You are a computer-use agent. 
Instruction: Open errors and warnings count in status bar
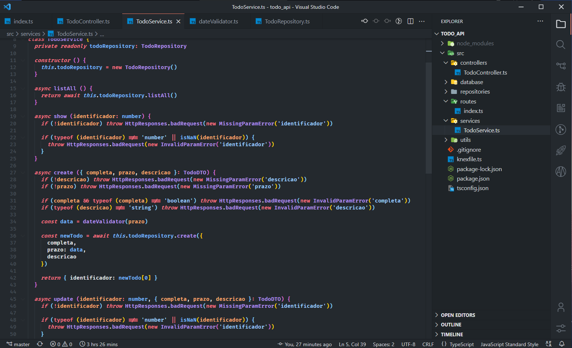point(61,344)
